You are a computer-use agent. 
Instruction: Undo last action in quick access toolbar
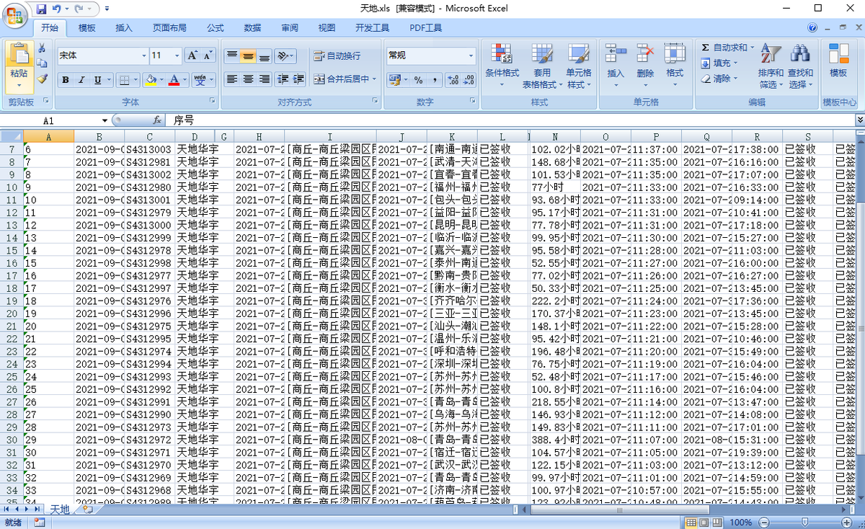pyautogui.click(x=57, y=9)
